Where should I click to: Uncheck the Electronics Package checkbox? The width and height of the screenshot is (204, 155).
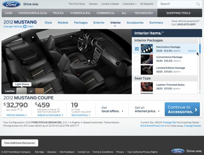click(x=137, y=49)
